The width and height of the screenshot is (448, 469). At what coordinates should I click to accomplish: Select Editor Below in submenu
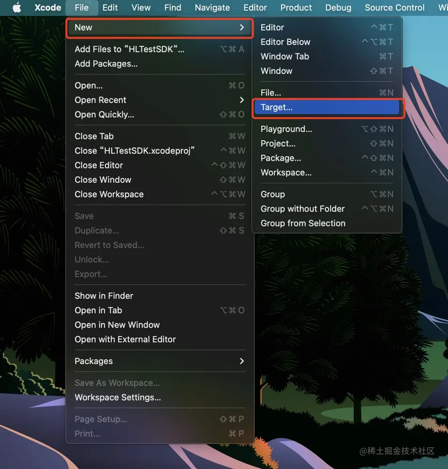[327, 42]
